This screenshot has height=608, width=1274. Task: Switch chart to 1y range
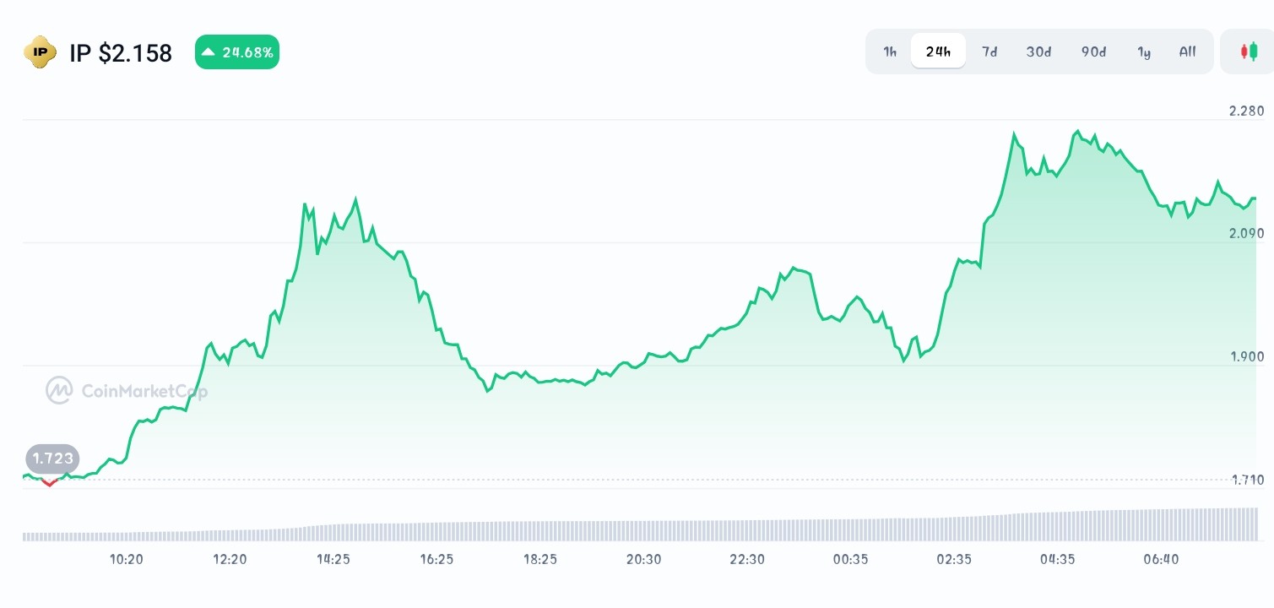(1144, 52)
